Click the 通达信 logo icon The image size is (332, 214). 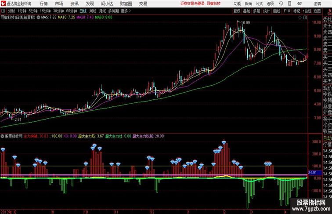point(3,4)
